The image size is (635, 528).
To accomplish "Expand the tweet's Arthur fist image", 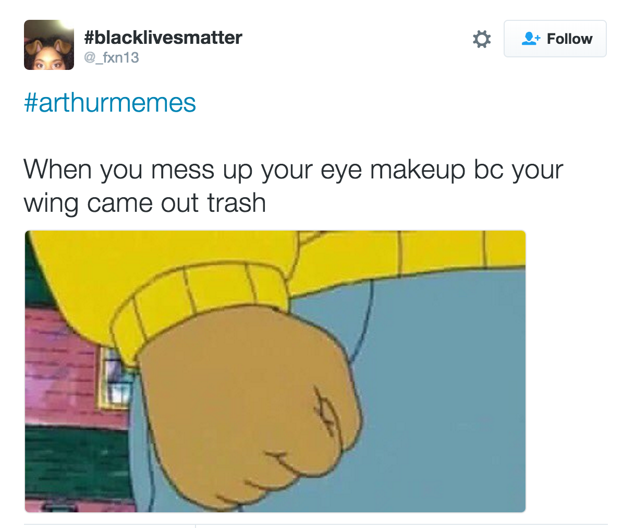I will click(x=275, y=371).
